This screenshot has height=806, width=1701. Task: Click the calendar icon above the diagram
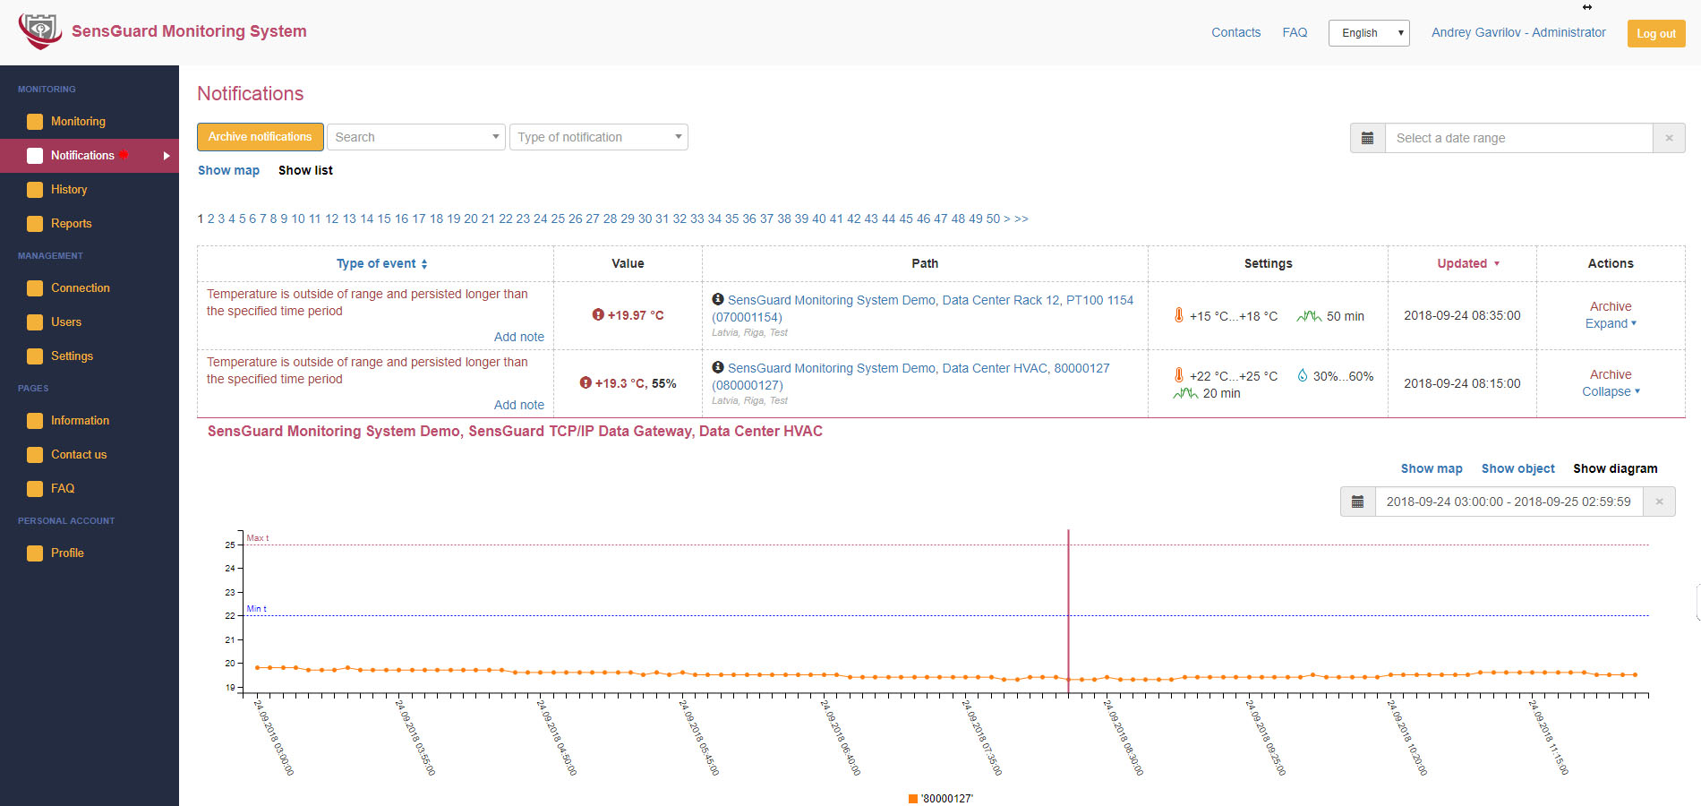[1357, 502]
